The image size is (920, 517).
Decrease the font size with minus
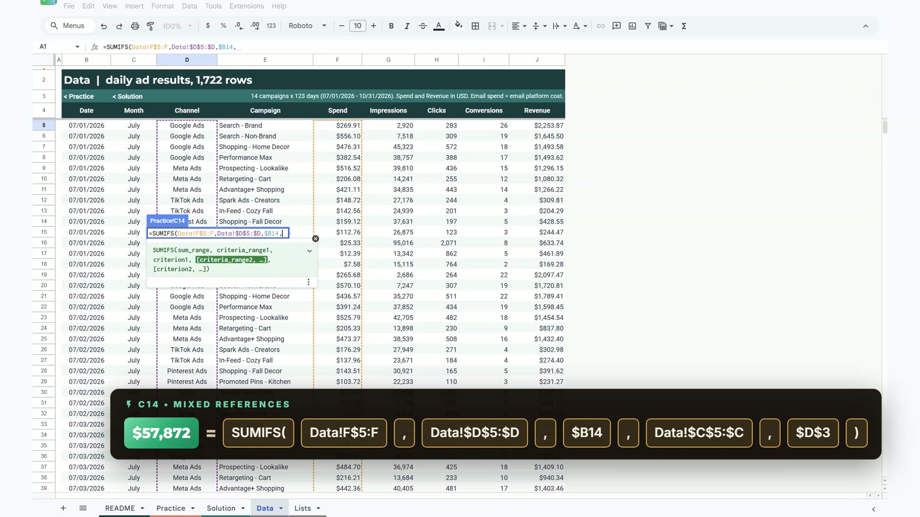click(x=342, y=26)
